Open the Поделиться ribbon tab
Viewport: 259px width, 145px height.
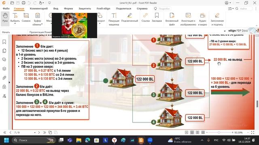pyautogui.click(x=123, y=8)
